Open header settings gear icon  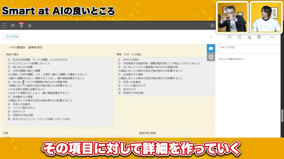(212, 26)
